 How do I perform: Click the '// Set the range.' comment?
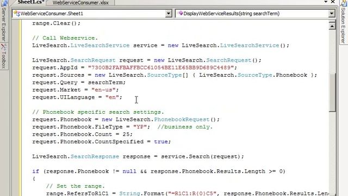pos(75,186)
